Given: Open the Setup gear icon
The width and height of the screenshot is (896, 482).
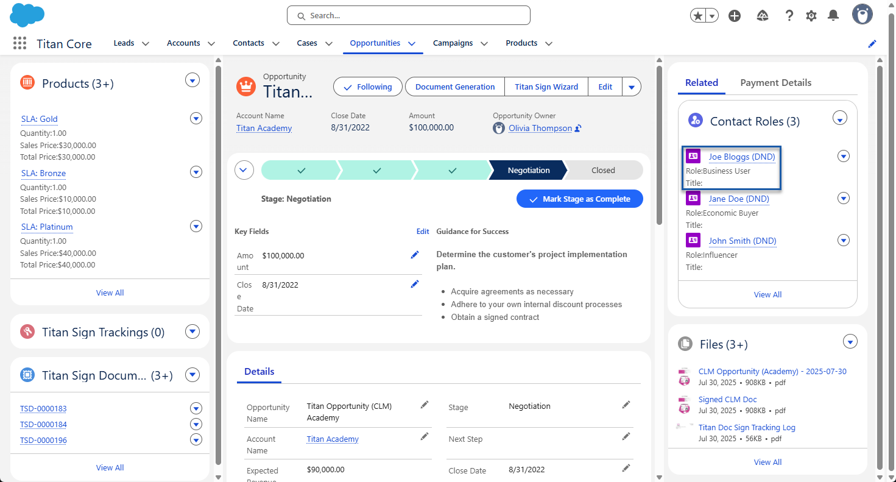Looking at the screenshot, I should point(811,15).
